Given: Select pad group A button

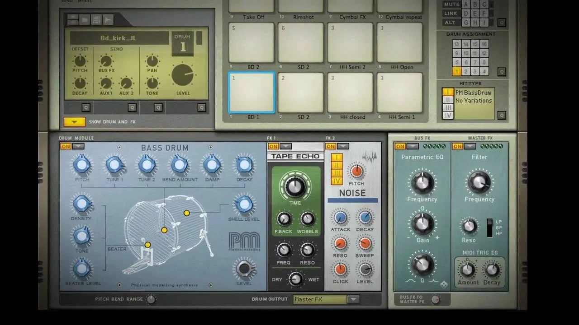Looking at the screenshot, I should pyautogui.click(x=466, y=4).
